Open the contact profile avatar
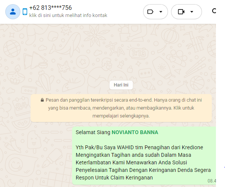Image resolution: width=225 pixels, height=187 pixels. coord(13,12)
